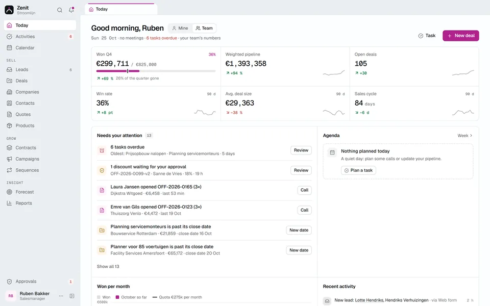Set new date for Planner voor 85 voertuigen

[x=299, y=250]
